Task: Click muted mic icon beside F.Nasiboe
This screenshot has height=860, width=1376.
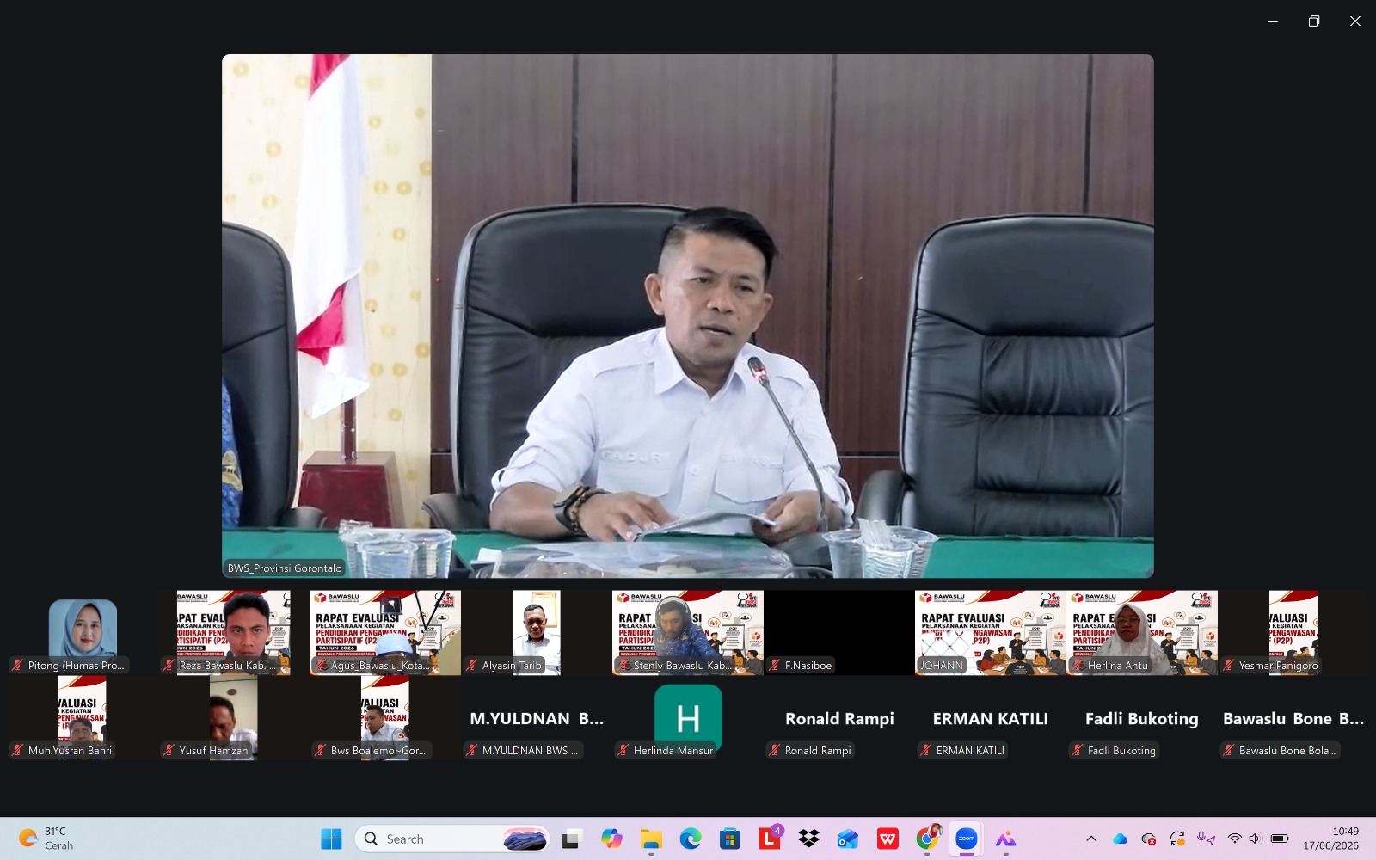Action: point(774,665)
